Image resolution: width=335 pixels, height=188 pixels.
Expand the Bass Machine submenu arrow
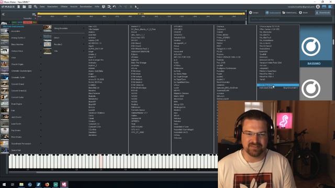(x=41, y=44)
